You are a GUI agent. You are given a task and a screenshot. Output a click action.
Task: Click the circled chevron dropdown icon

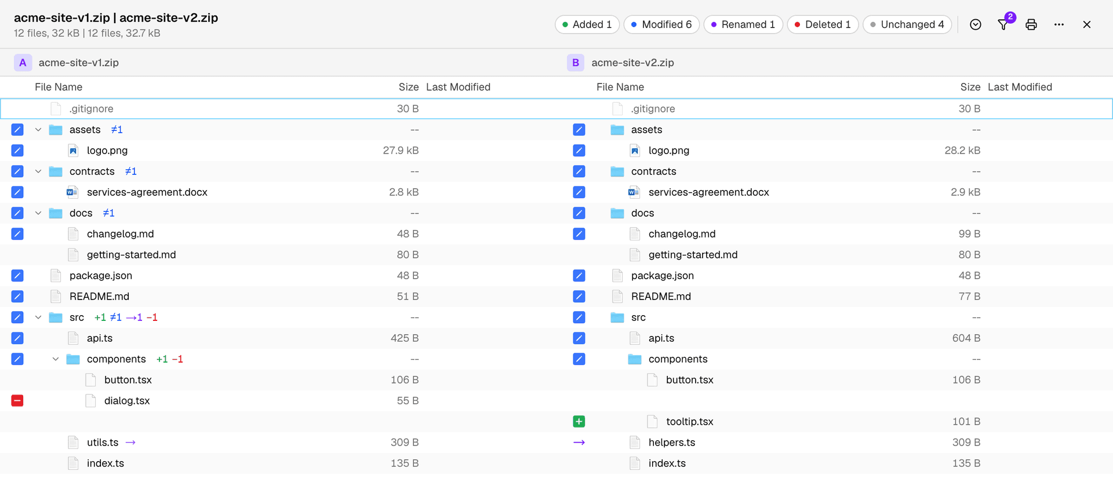(976, 24)
